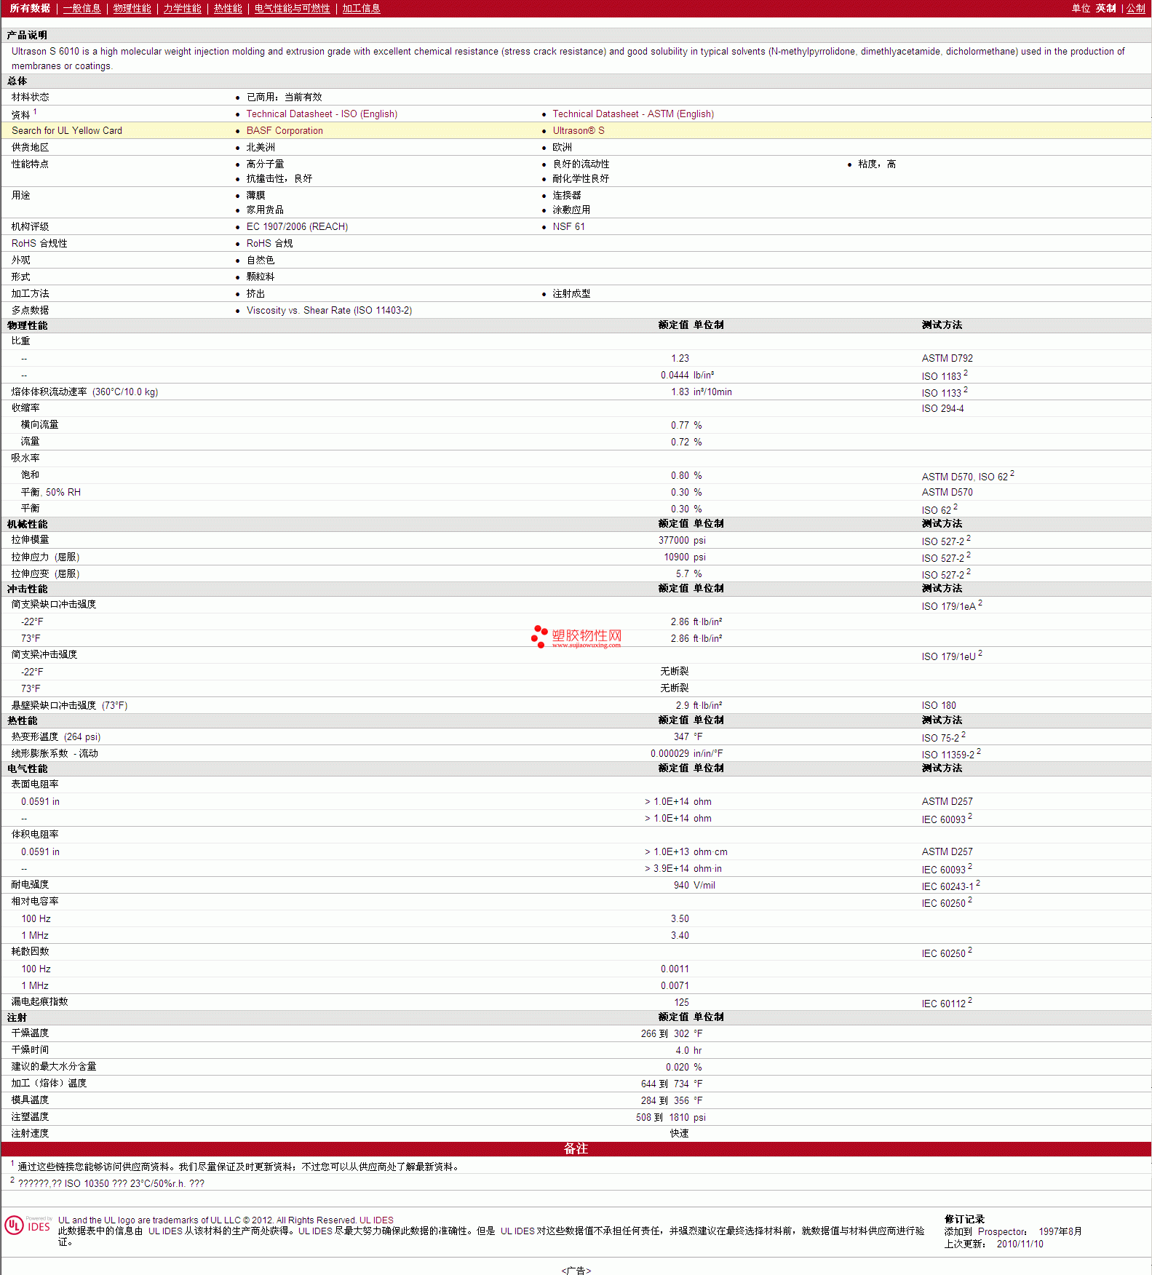This screenshot has height=1275, width=1152.
Task: Click the 悬壁梁缺口冲击强度 row label
Action: (x=69, y=706)
